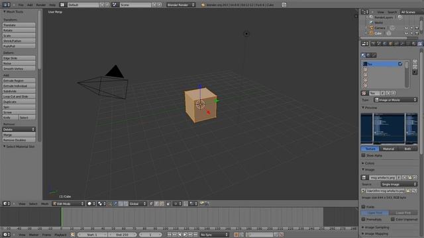Move texture slot up arrow
Viewport: 424px width, 238px height.
(415, 62)
